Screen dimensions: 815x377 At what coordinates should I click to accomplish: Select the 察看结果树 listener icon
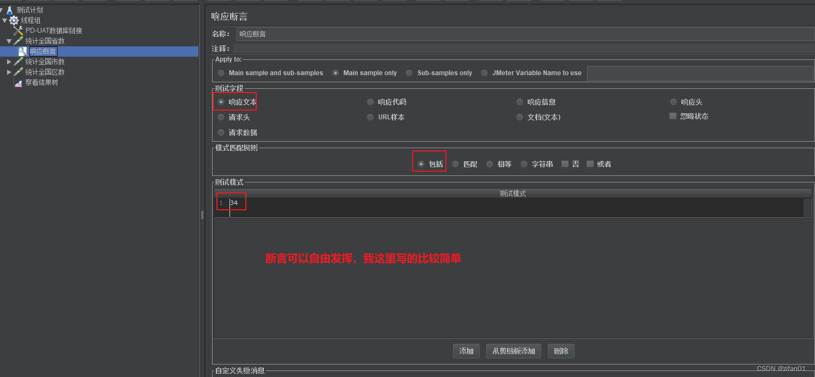(17, 82)
